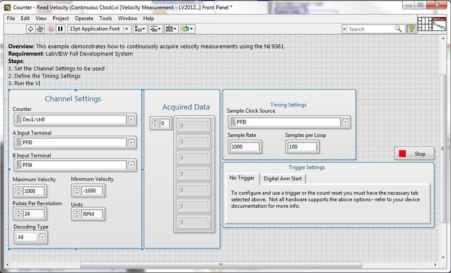Screen dimensions: 451x273
Task: Click the vertical scrollbar up arrow
Action: pos(443,39)
